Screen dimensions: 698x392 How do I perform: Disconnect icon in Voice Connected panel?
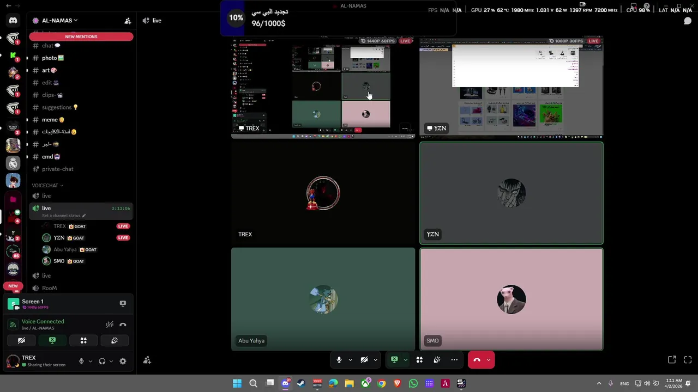pos(123,324)
